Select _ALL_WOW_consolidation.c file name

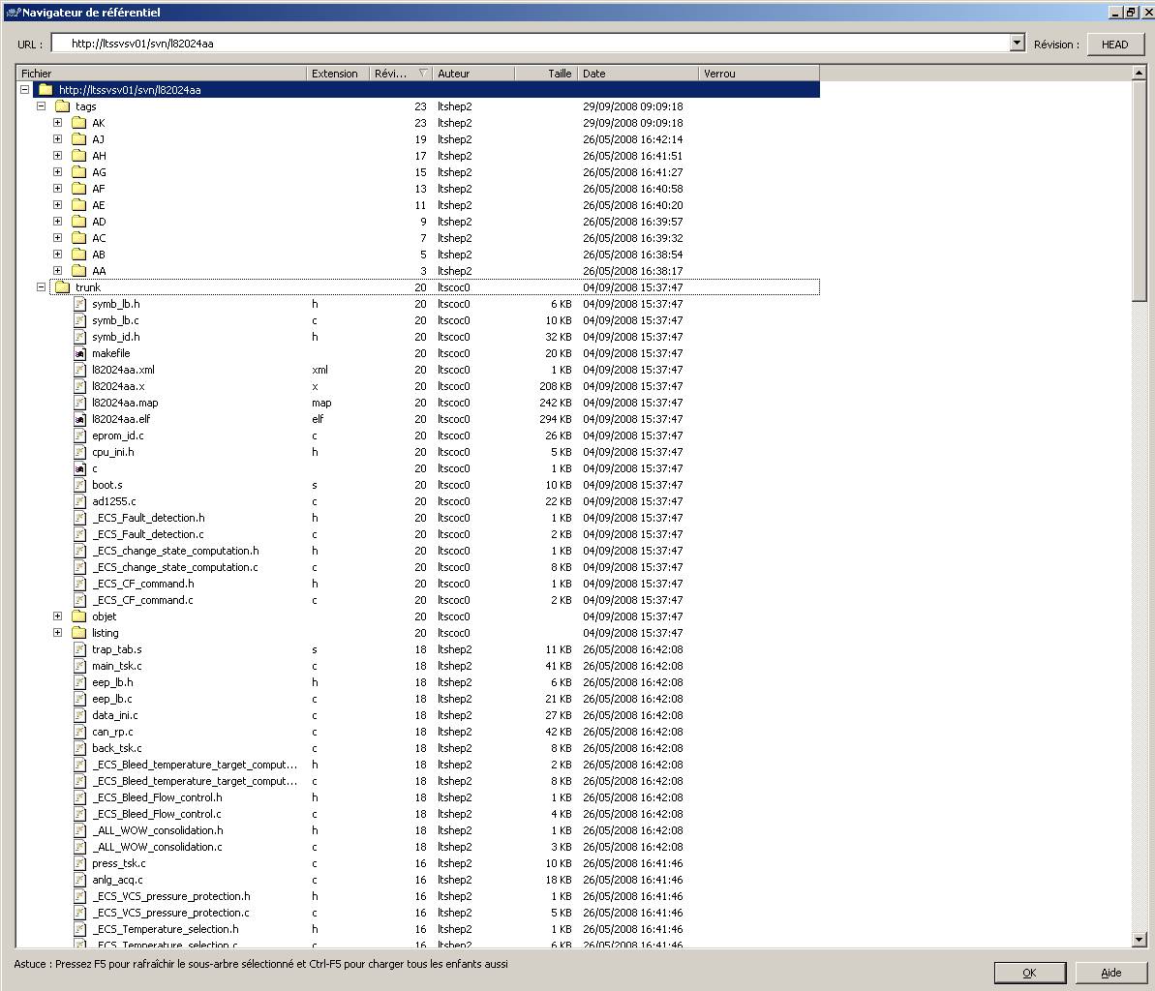pos(157,847)
